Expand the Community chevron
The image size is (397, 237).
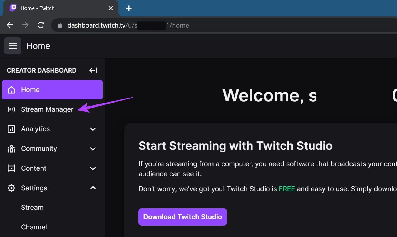tap(93, 149)
